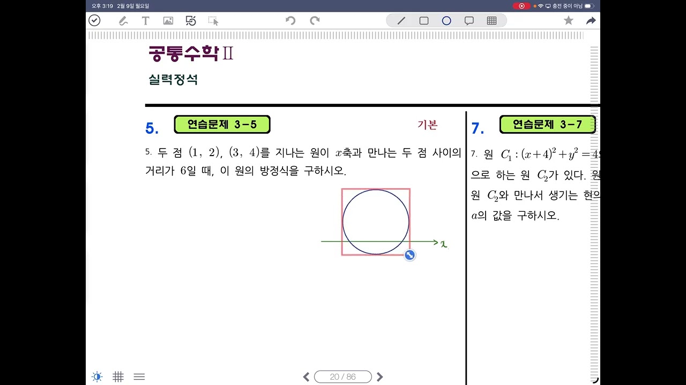Tap the blue problem number 7.

pos(478,128)
